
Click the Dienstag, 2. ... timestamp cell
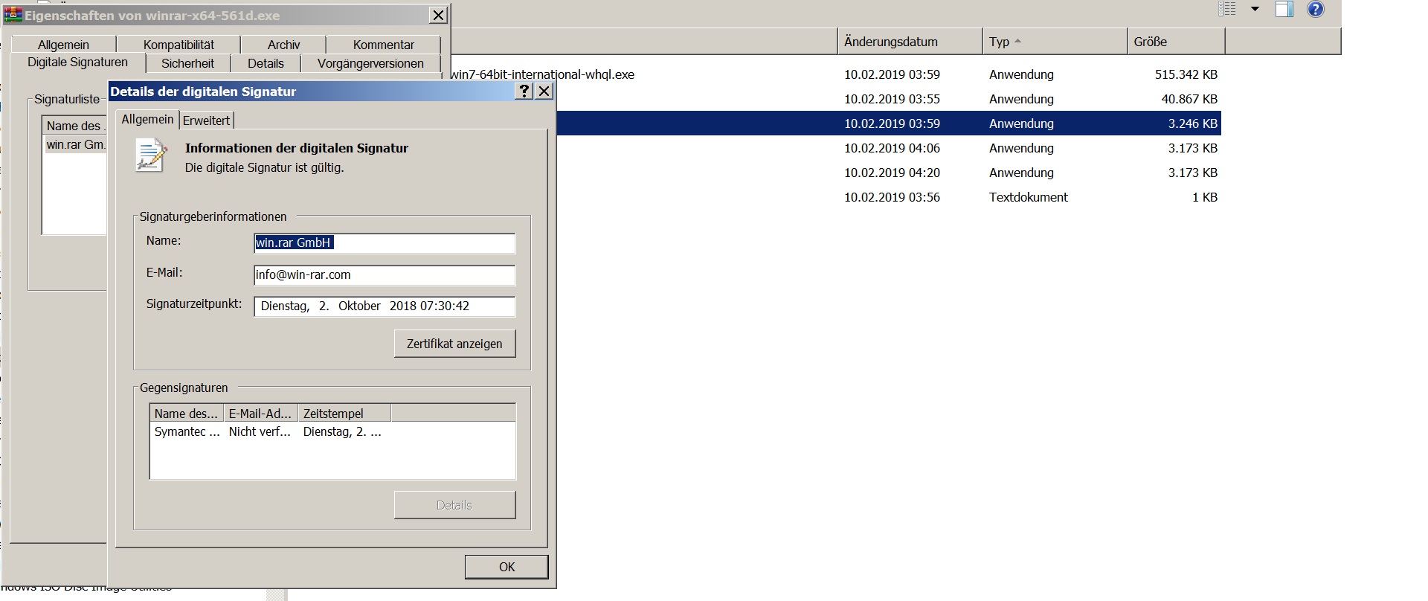pos(342,431)
